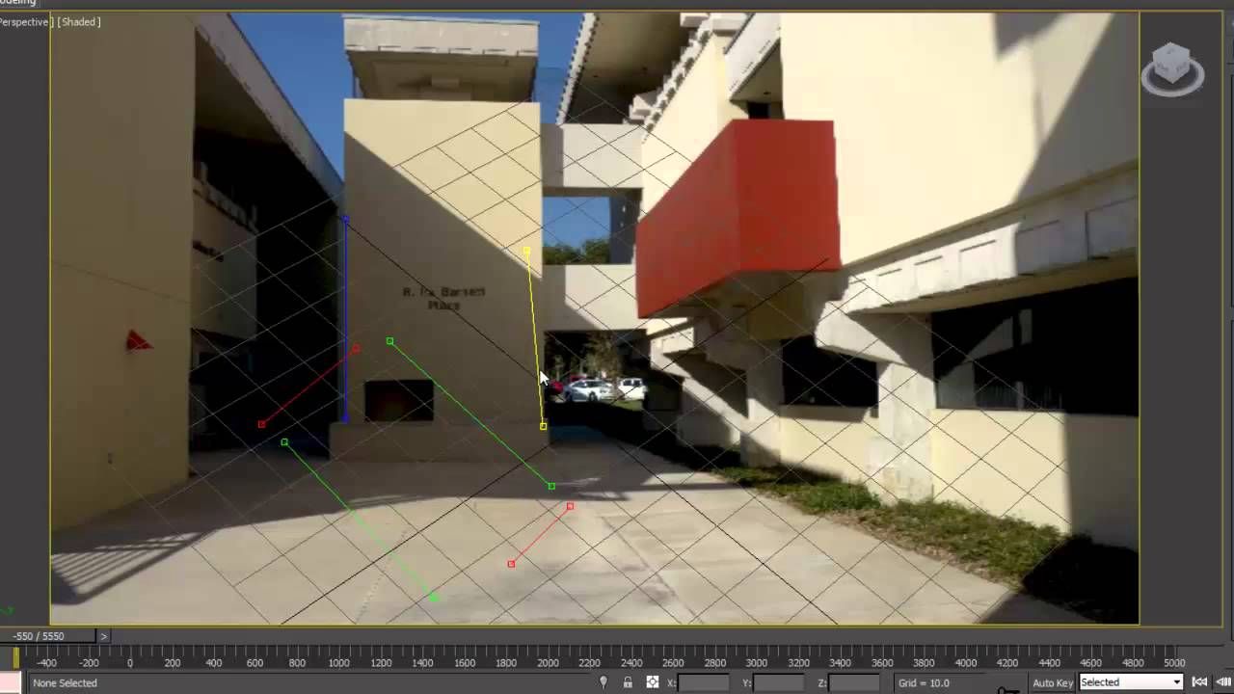Select the top yellow vertical line handle
Viewport: 1234px width, 694px height.
click(x=526, y=252)
